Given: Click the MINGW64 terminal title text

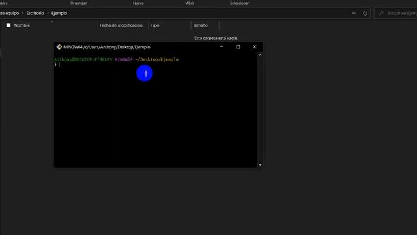Looking at the screenshot, I should pos(107,47).
